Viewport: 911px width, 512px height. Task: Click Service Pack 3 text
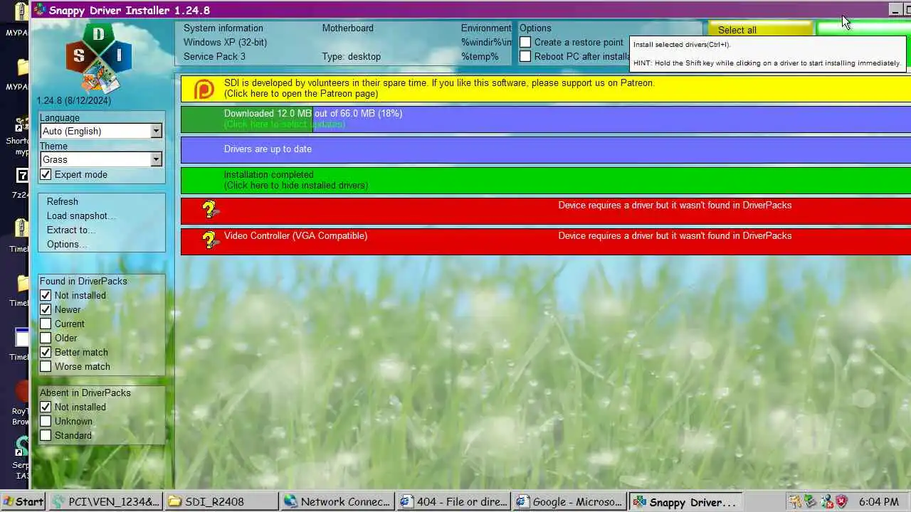pyautogui.click(x=214, y=56)
